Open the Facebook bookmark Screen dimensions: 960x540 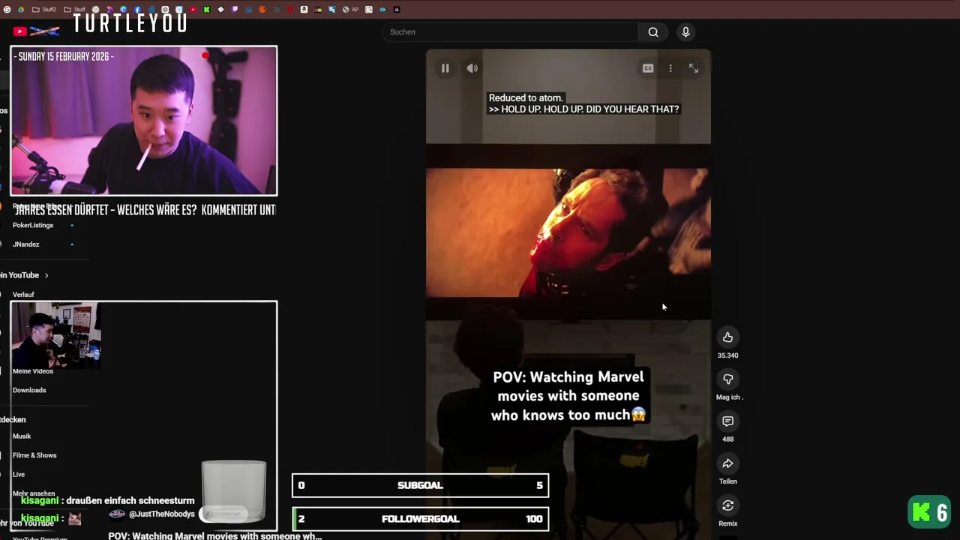coord(137,10)
